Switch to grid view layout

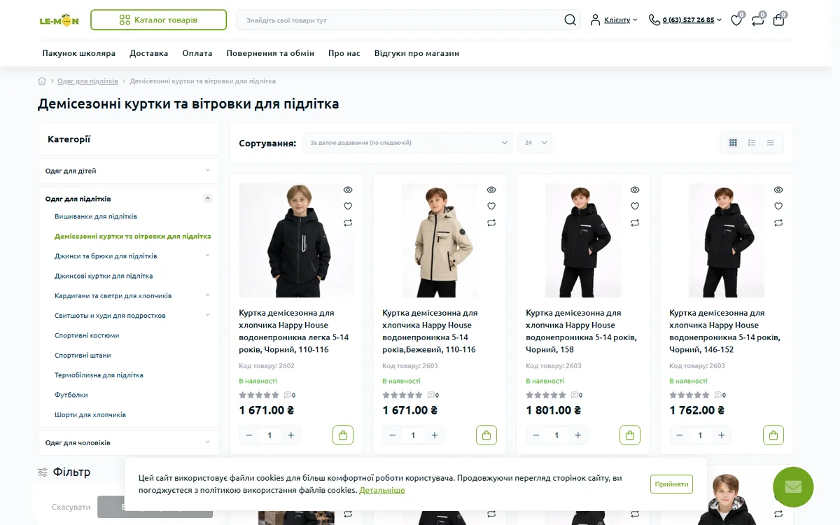click(x=733, y=143)
